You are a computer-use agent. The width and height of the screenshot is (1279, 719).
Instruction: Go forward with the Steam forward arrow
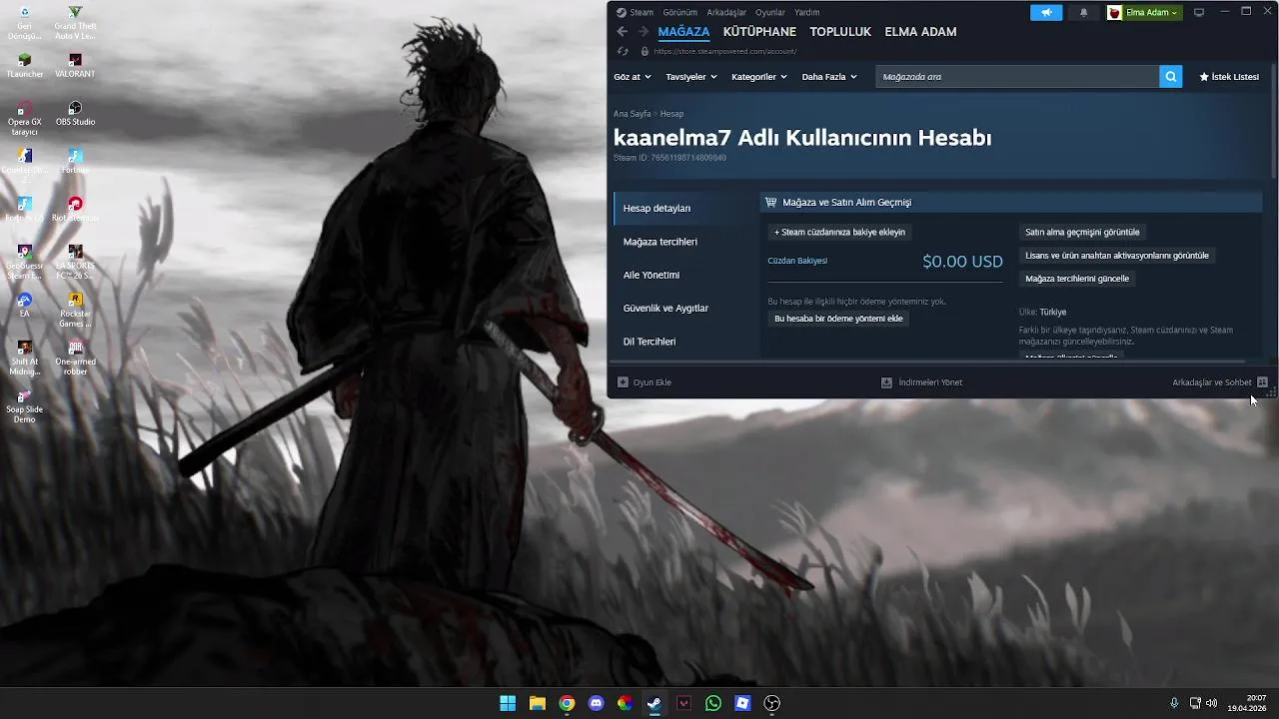[x=643, y=32]
